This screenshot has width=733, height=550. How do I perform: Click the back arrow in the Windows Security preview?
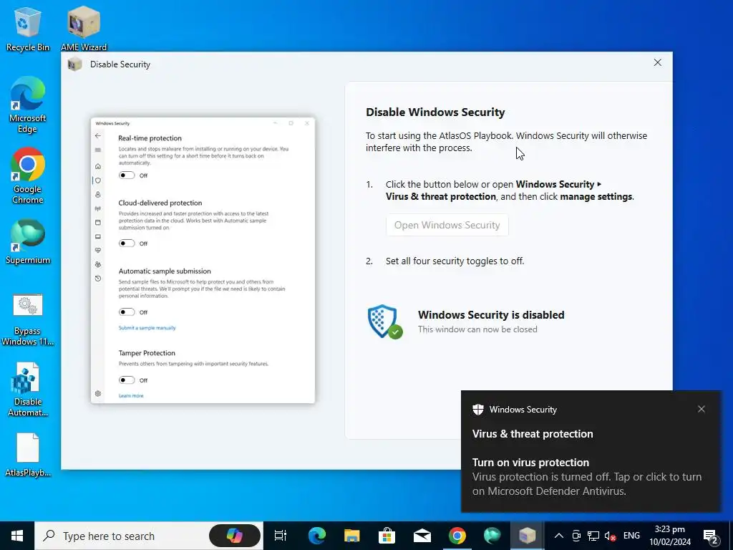(97, 135)
